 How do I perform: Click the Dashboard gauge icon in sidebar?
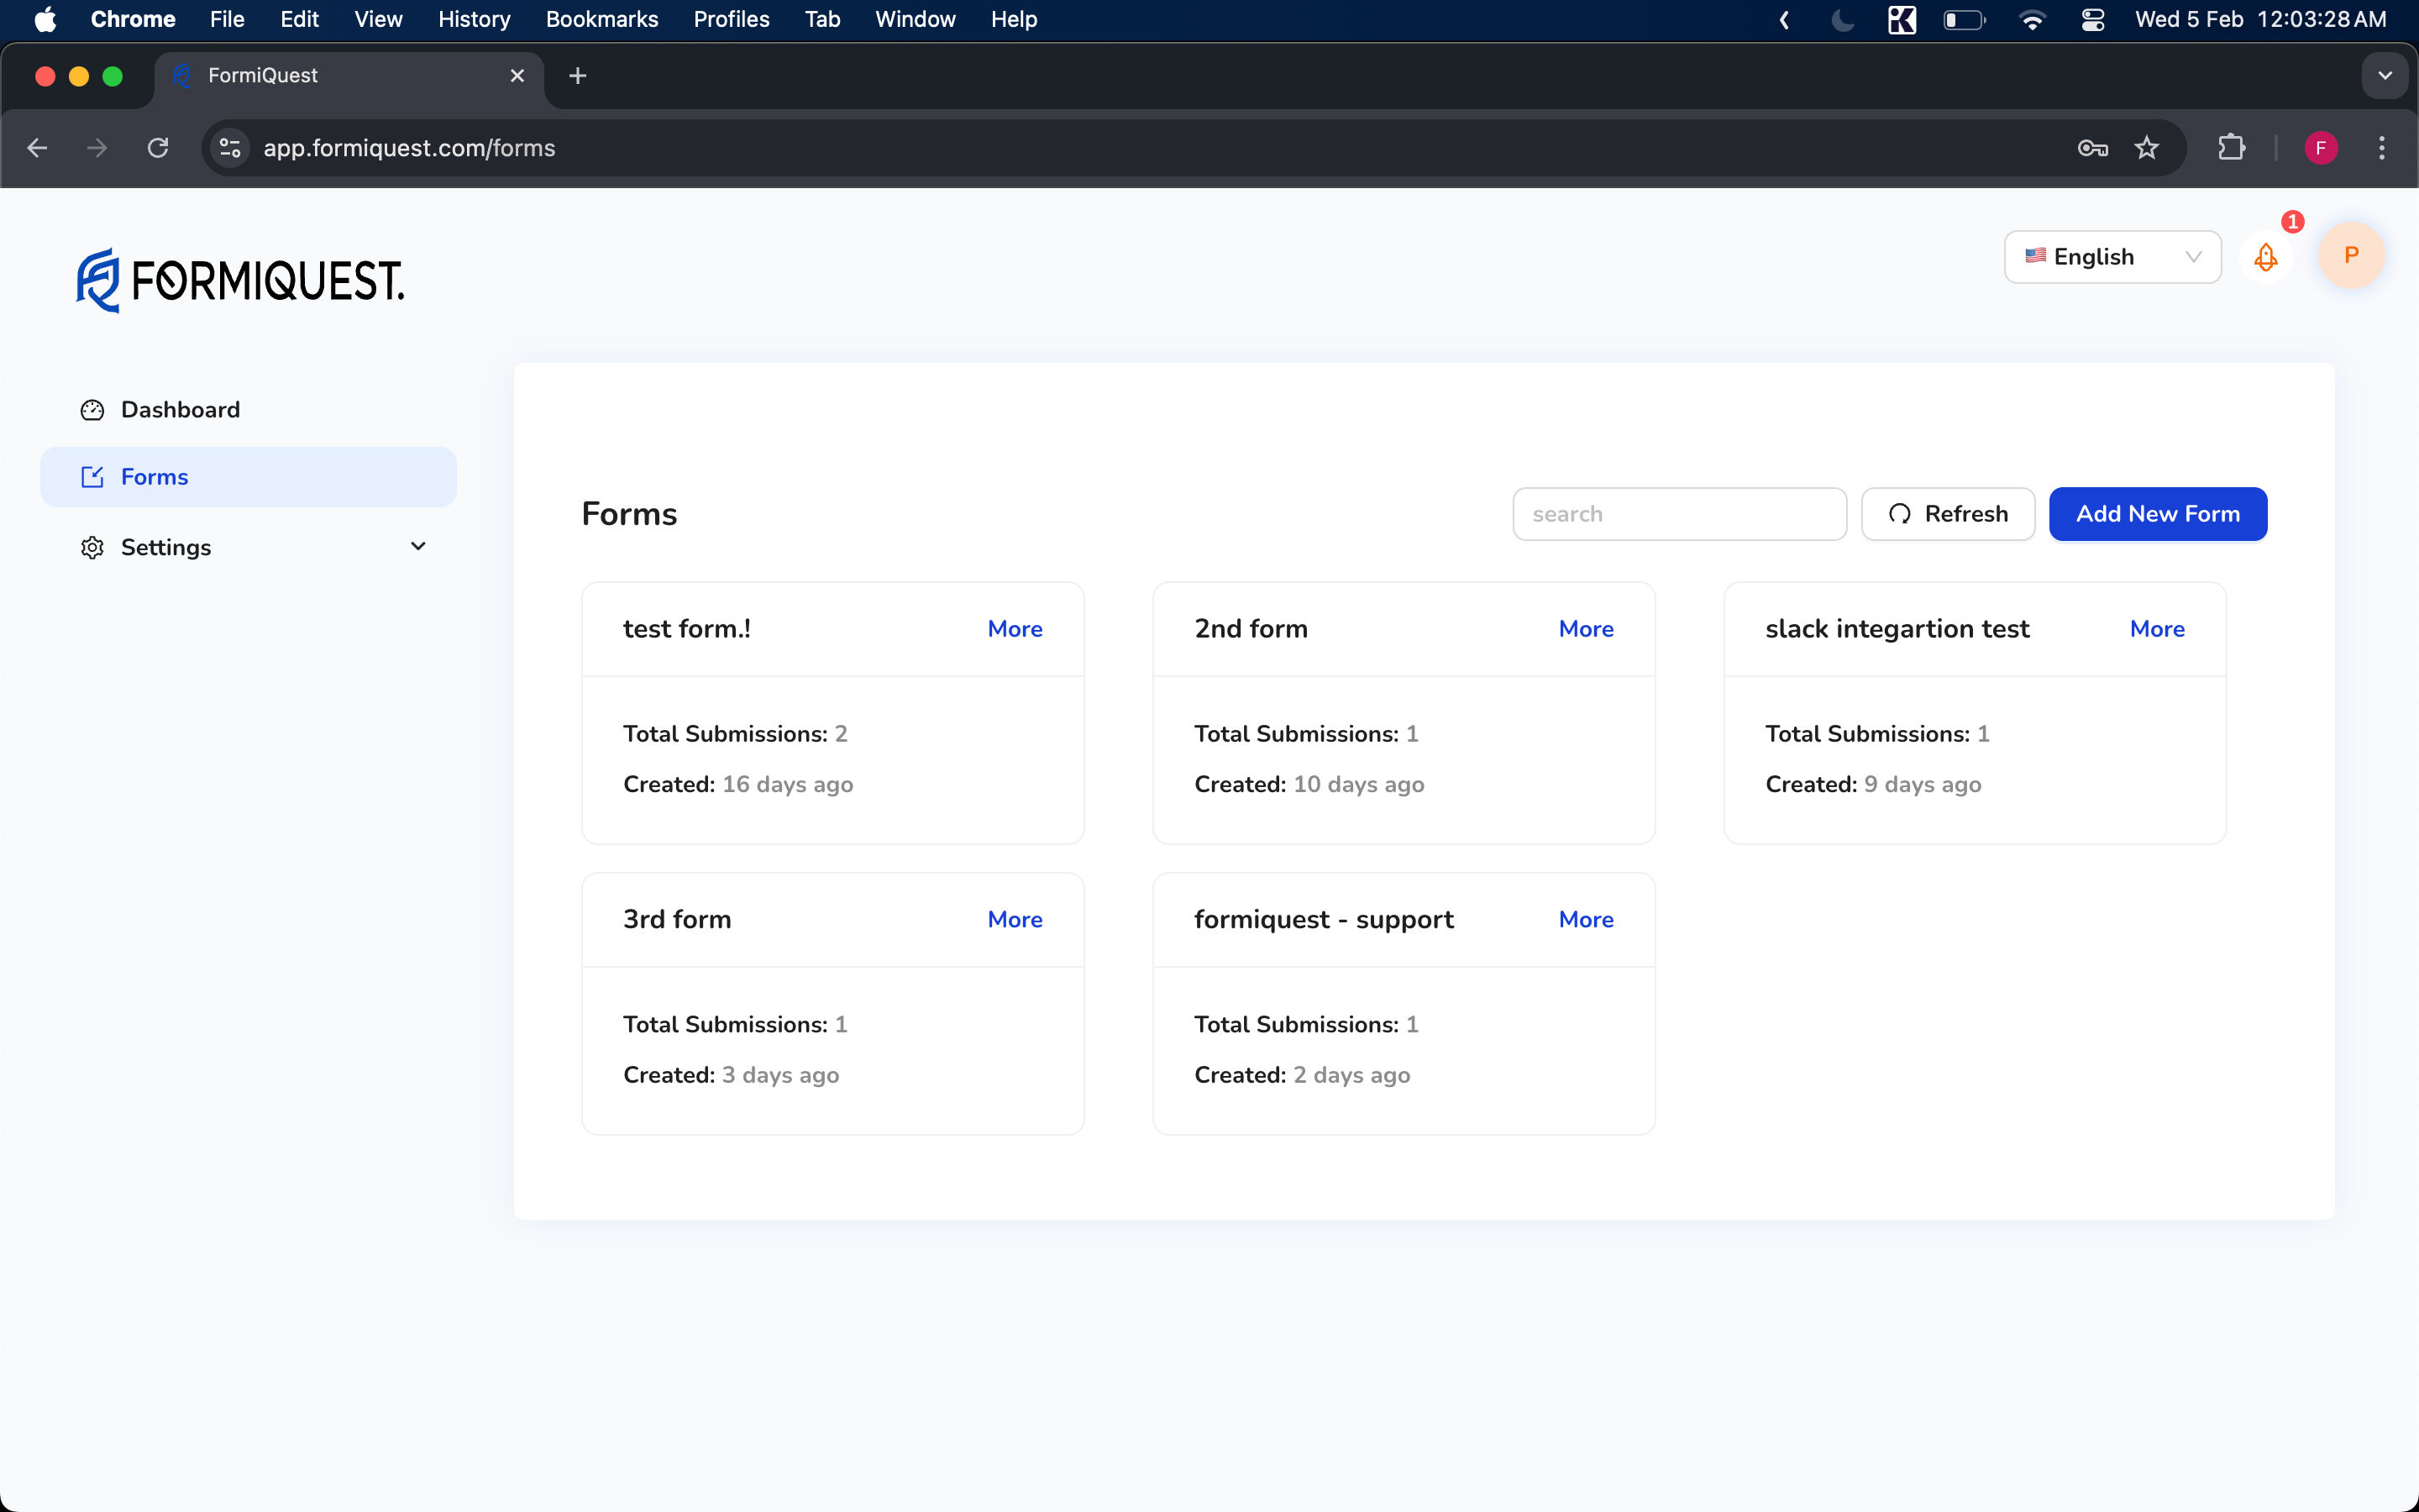[x=92, y=410]
